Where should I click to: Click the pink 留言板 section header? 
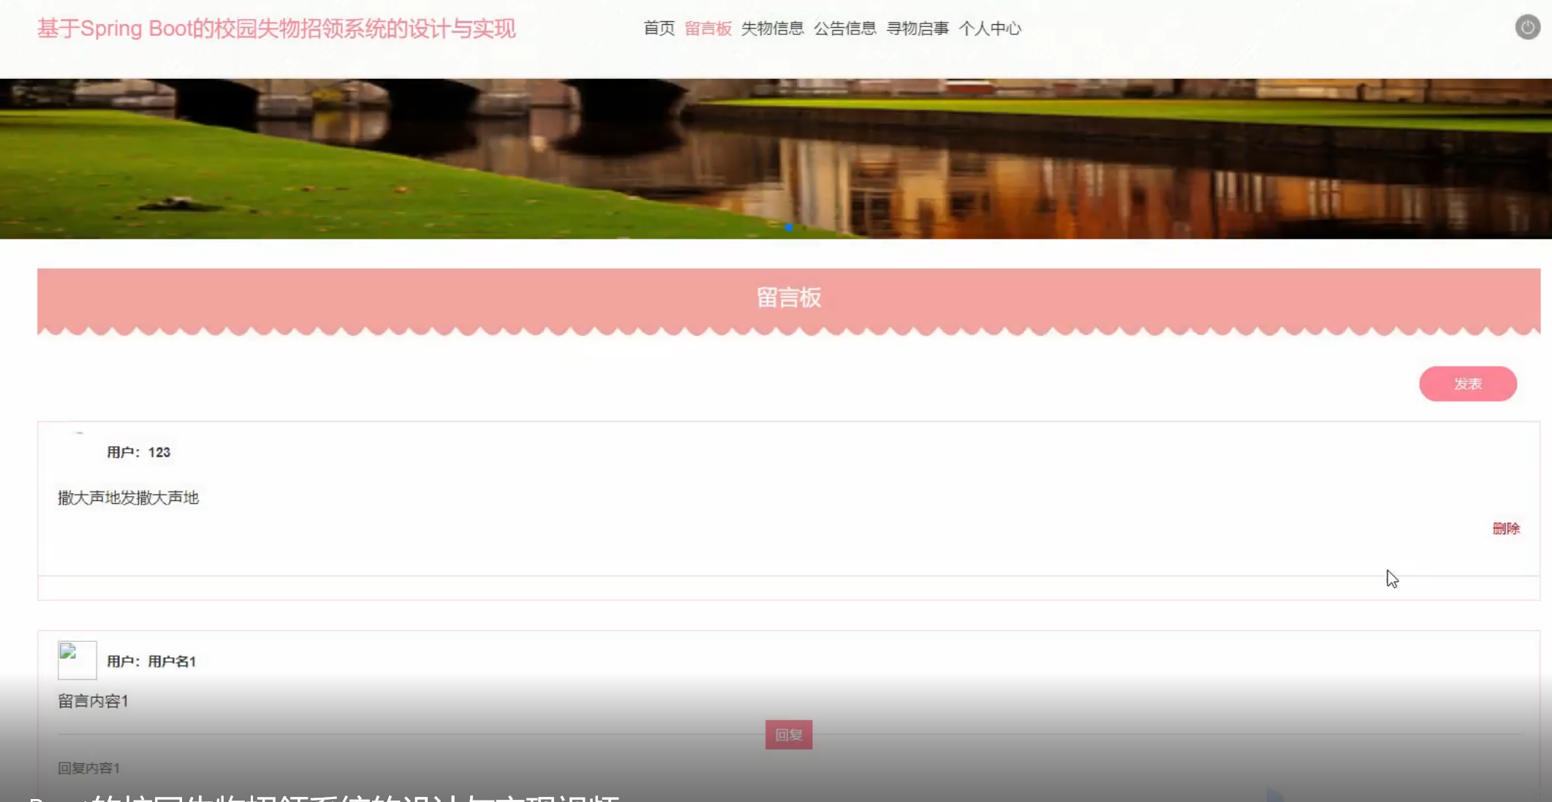click(x=788, y=298)
